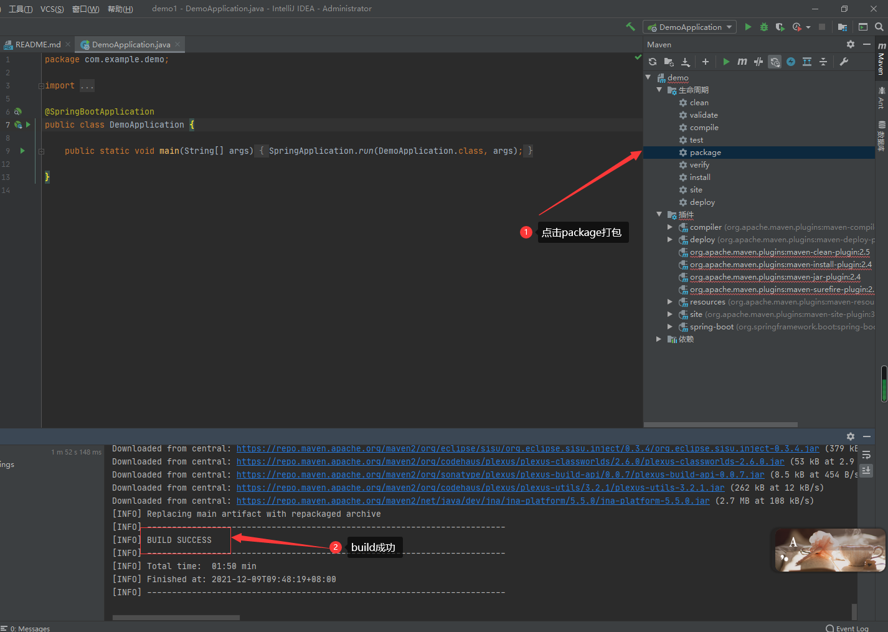Reload all Maven projects
This screenshot has height=632, width=888.
point(652,62)
